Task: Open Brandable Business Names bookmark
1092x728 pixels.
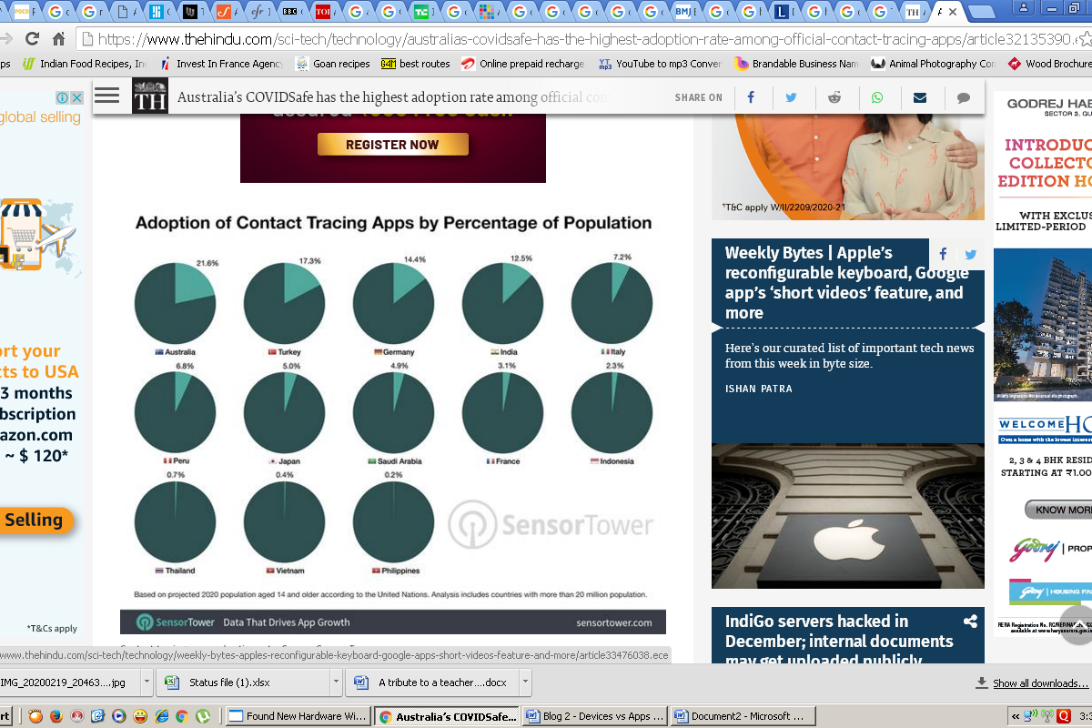Action: (x=796, y=64)
